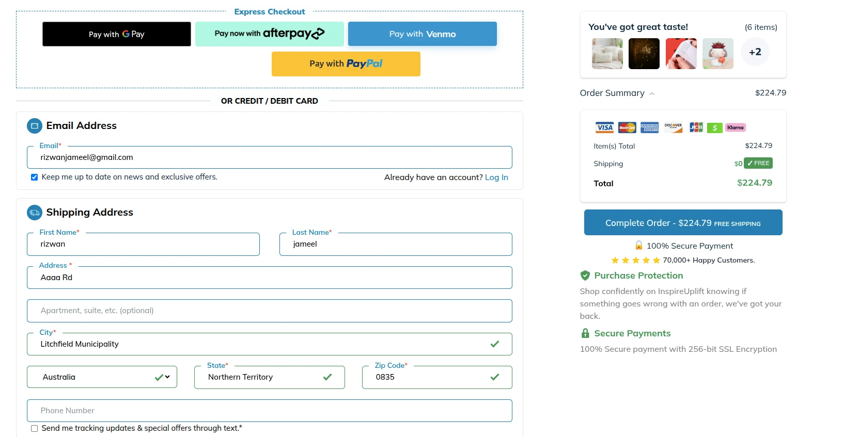
Task: Click the green check in Zip Code field
Action: tap(495, 377)
